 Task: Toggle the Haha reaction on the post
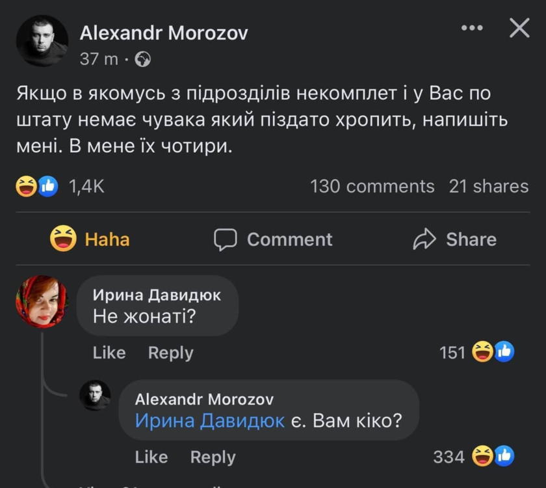(x=90, y=239)
